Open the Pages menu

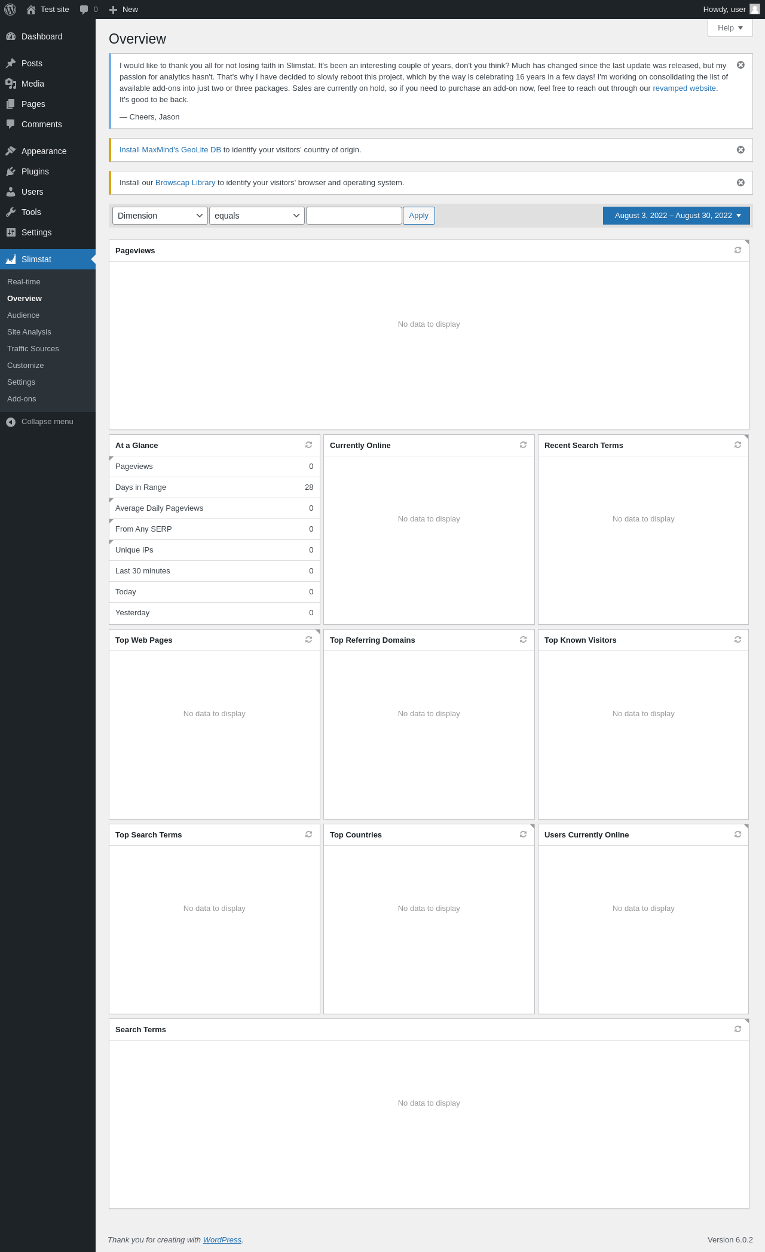[48, 104]
